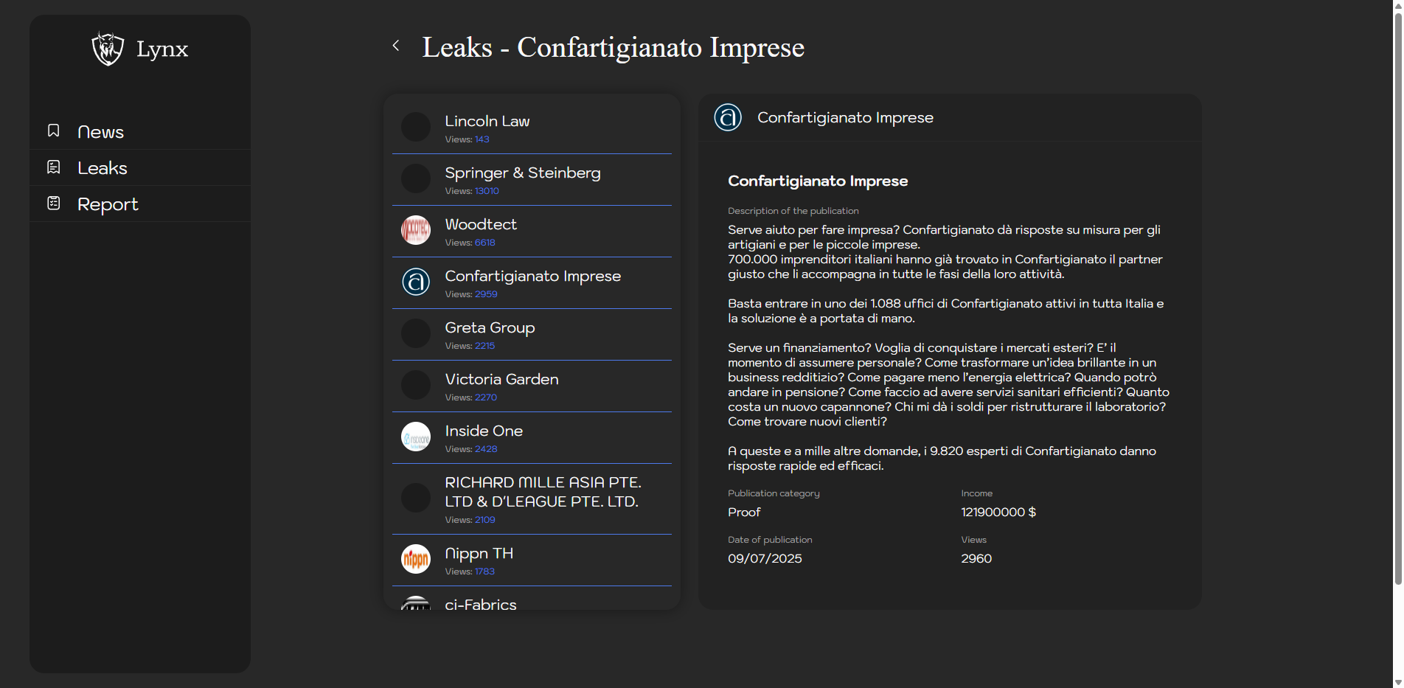Screen dimensions: 1404x688
Task: Click the Inside One logo avatar
Action: 416,437
